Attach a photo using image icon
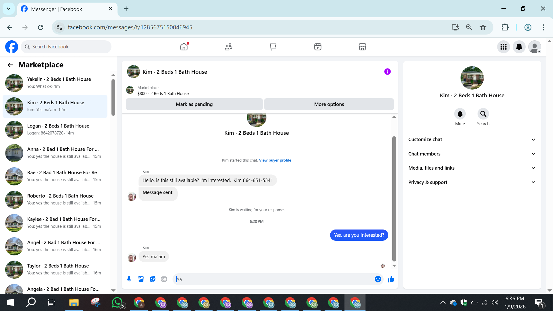 pyautogui.click(x=141, y=279)
